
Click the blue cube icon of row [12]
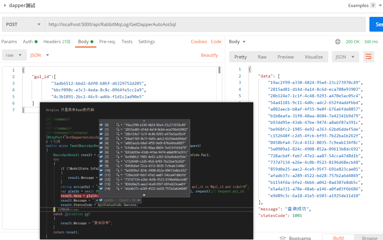coord(101,179)
